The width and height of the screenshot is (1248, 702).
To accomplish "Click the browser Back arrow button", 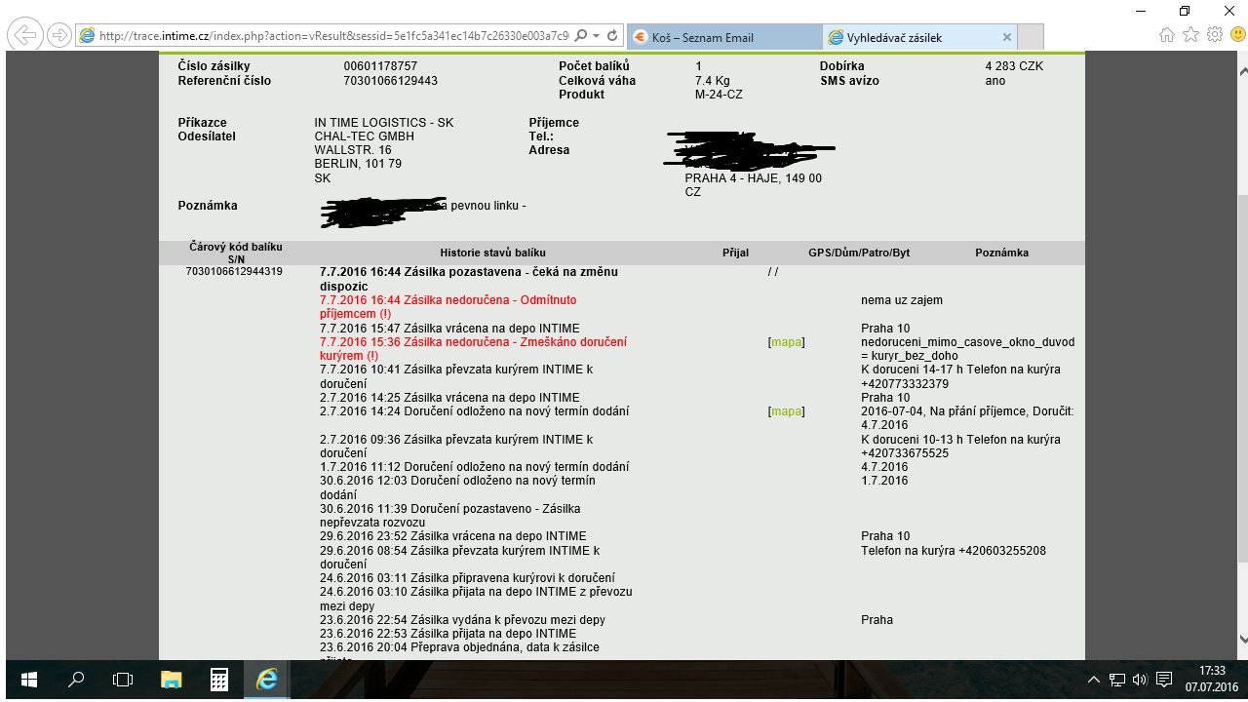I will coord(25,35).
